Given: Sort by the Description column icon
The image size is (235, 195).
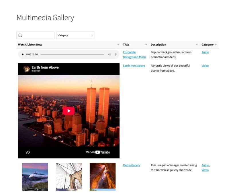Looking at the screenshot, I should (197, 45).
